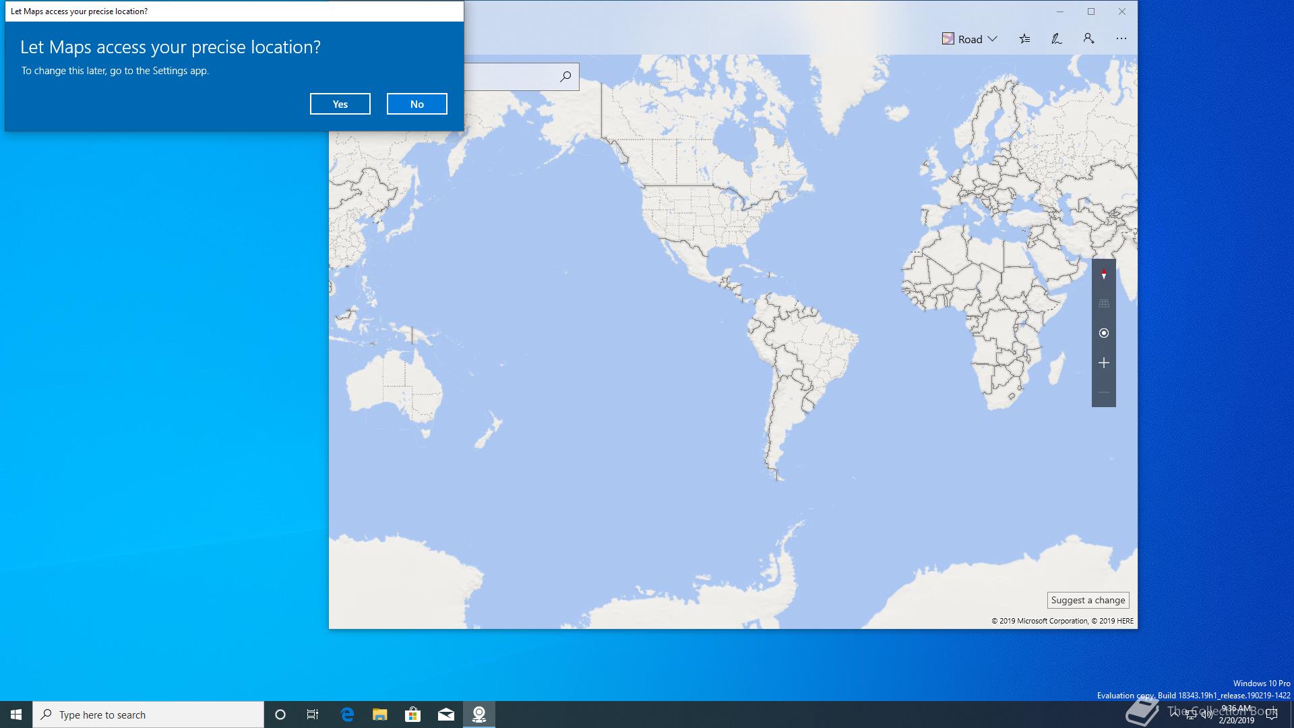Viewport: 1294px width, 728px height.
Task: Zoom out with the minus button
Action: point(1103,392)
